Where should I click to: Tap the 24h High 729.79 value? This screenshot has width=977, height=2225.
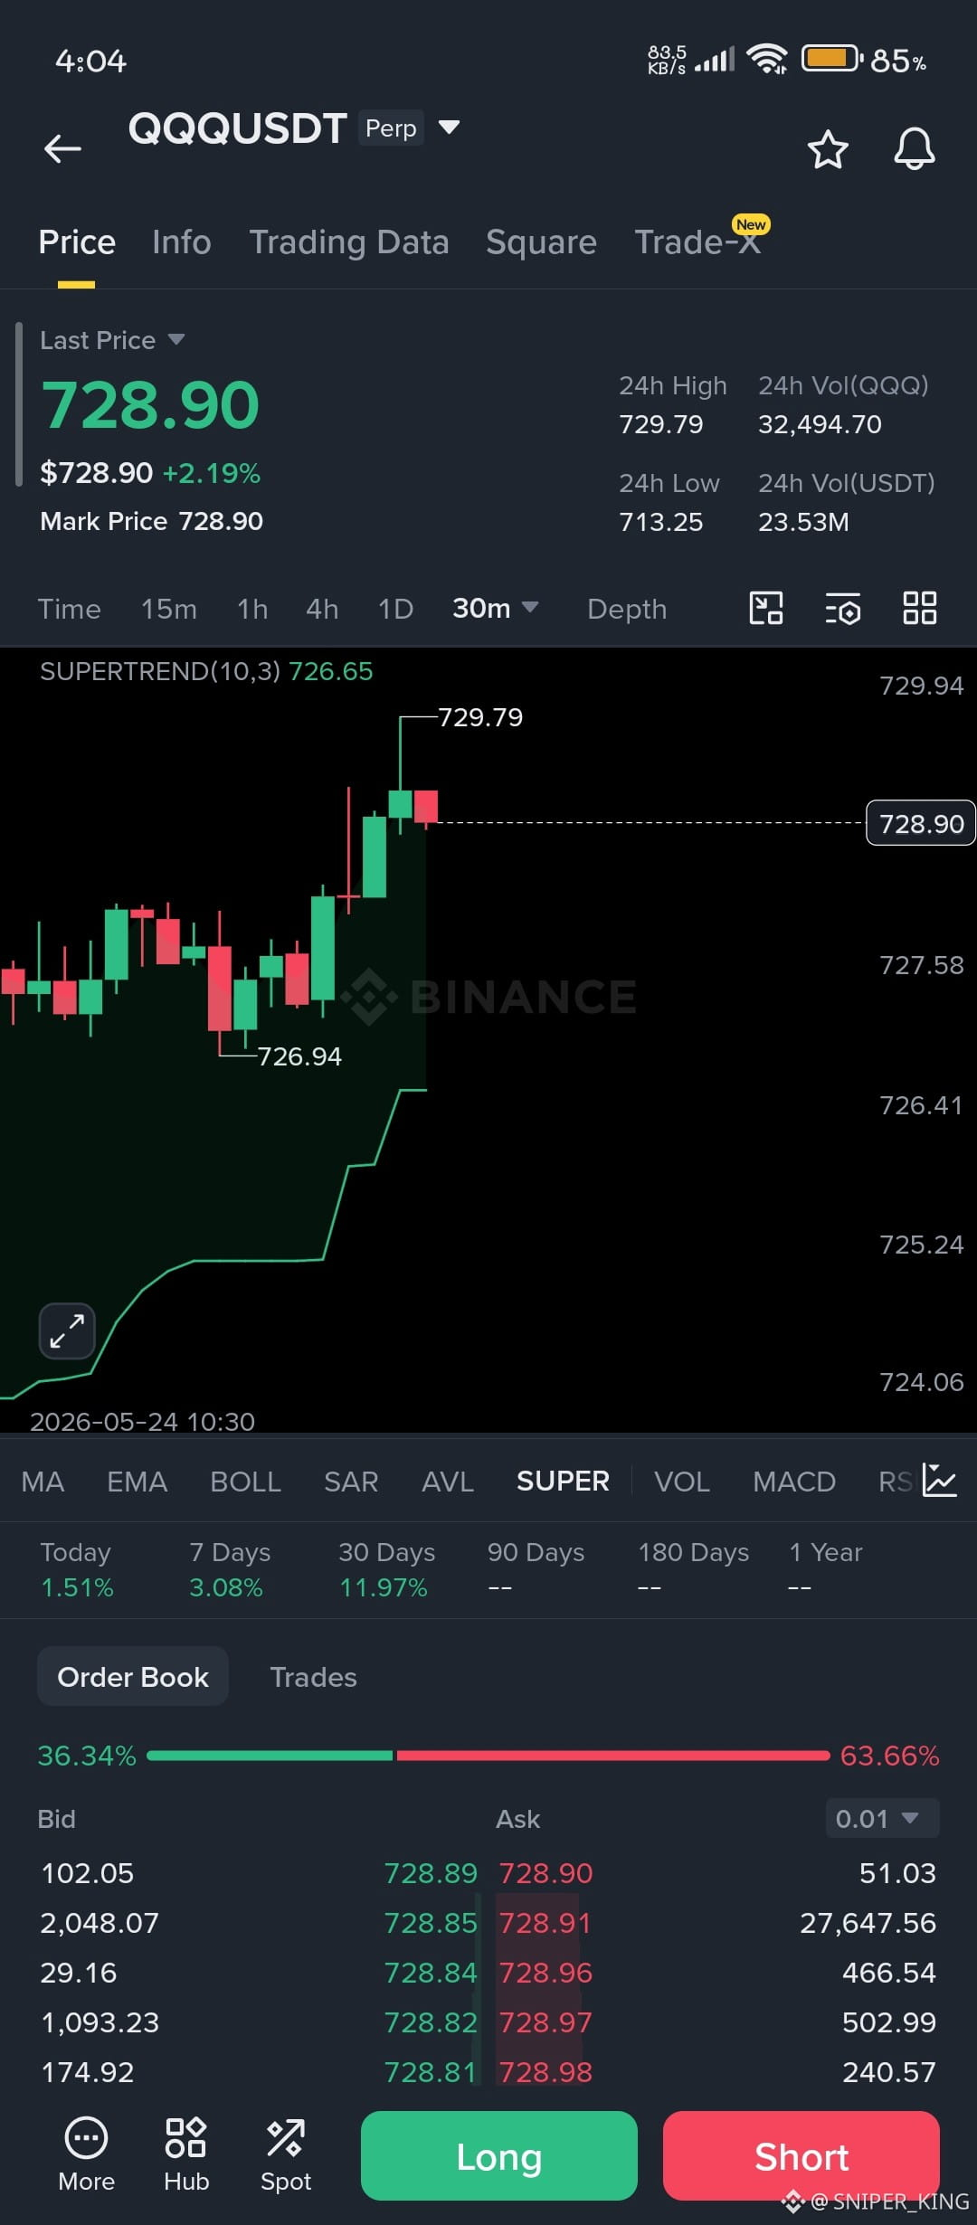coord(661,424)
